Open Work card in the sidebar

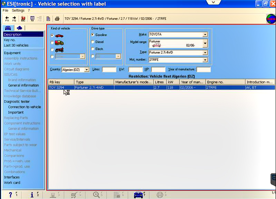[12, 183]
